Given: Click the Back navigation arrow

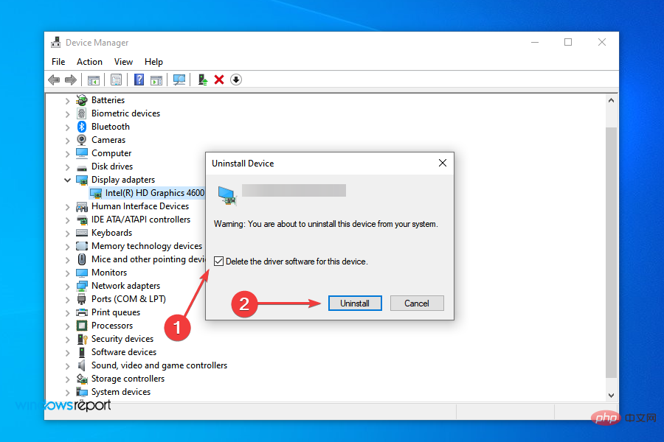Looking at the screenshot, I should [x=54, y=80].
